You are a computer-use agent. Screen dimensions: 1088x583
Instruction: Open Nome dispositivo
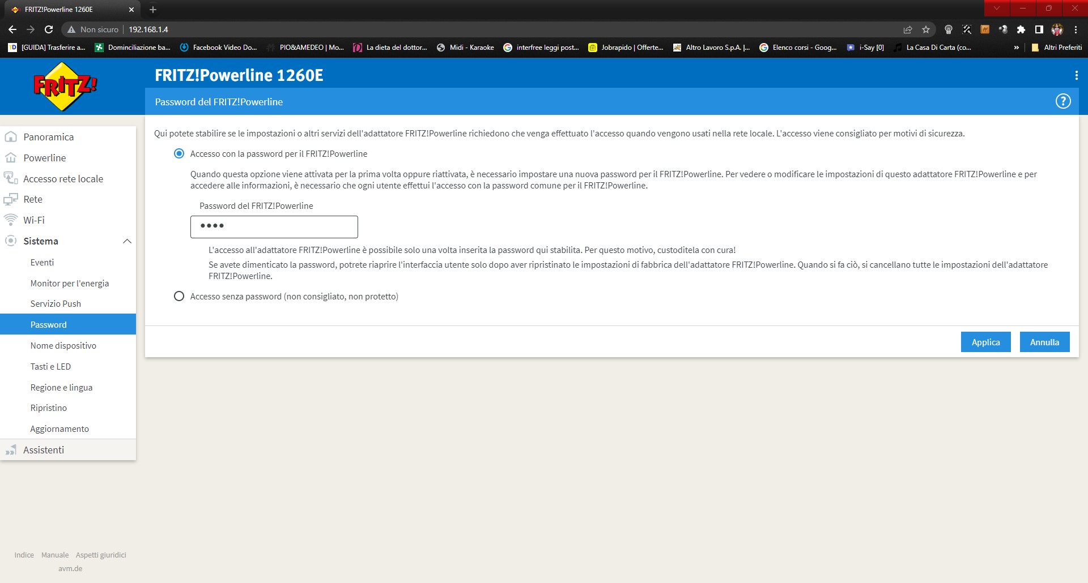63,345
